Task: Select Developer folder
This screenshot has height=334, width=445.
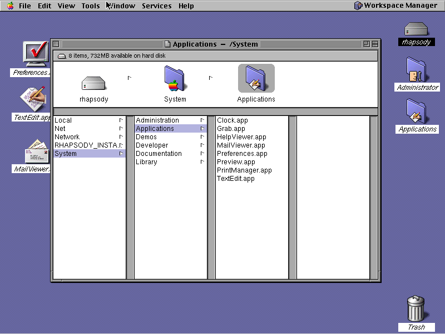Action: (x=171, y=145)
